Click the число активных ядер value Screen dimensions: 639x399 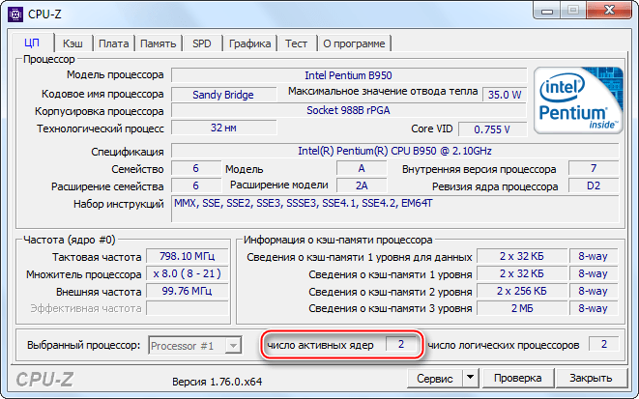(401, 344)
